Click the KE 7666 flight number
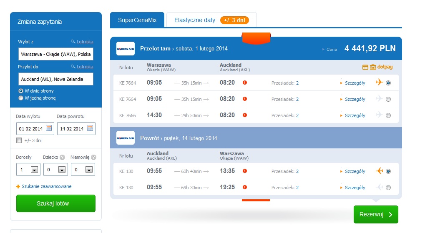425x233 pixels. pyautogui.click(x=128, y=115)
